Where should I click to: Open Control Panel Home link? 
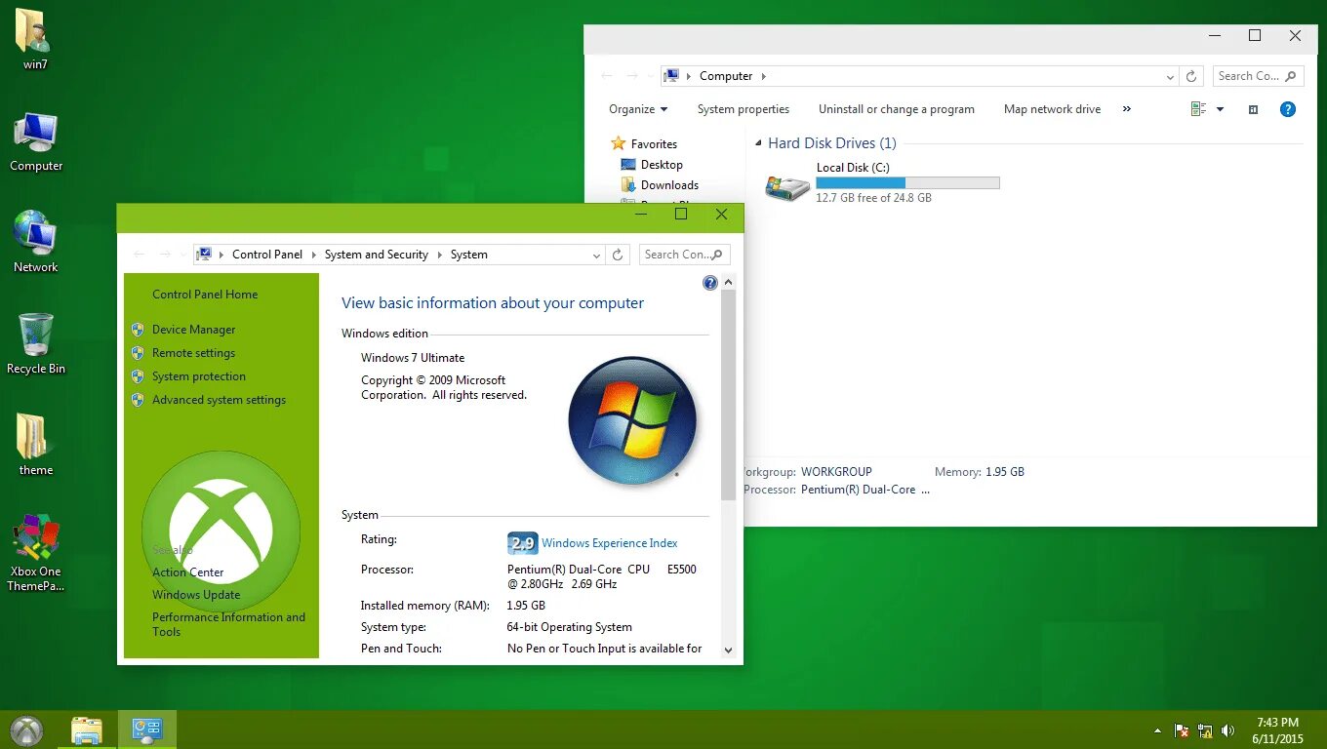click(x=205, y=295)
